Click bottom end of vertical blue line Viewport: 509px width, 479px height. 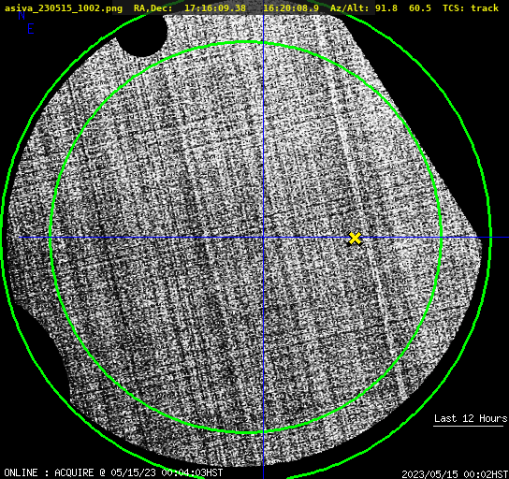263,476
